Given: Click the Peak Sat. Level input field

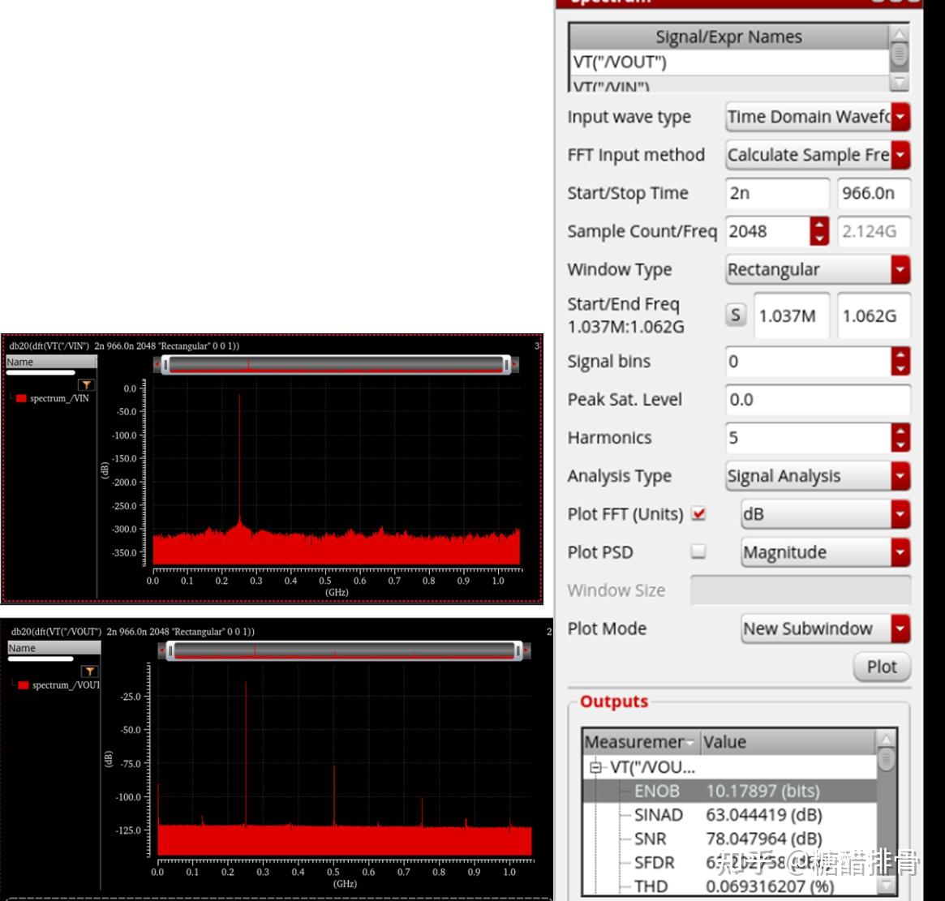Looking at the screenshot, I should point(818,400).
